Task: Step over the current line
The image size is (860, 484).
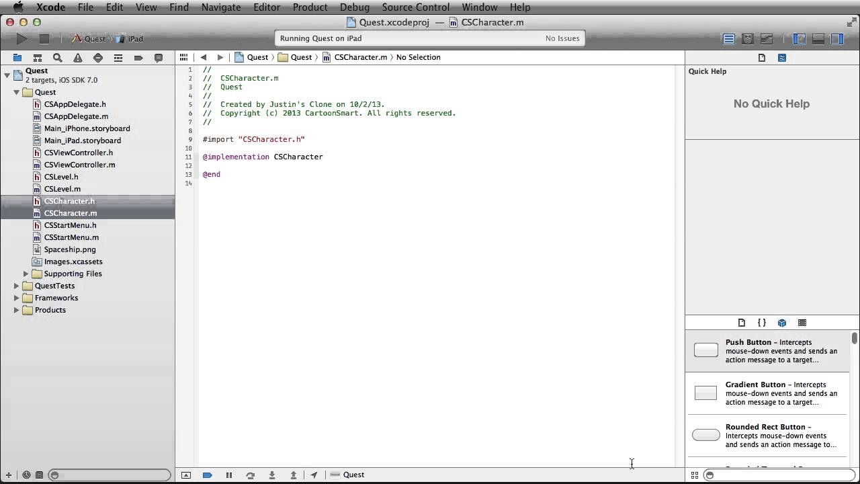Action: tap(251, 475)
